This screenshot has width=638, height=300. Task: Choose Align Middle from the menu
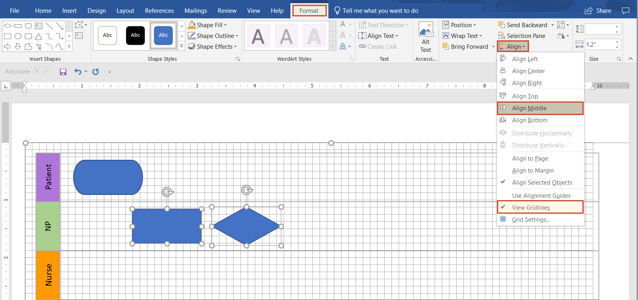point(529,108)
